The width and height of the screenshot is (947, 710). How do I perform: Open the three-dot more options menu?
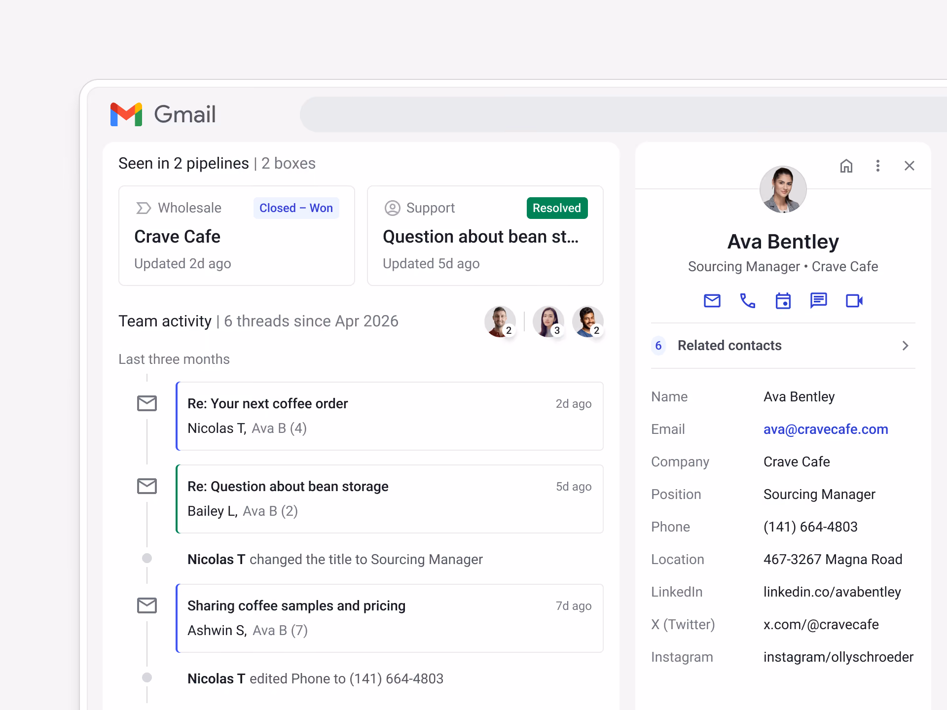[x=878, y=166]
